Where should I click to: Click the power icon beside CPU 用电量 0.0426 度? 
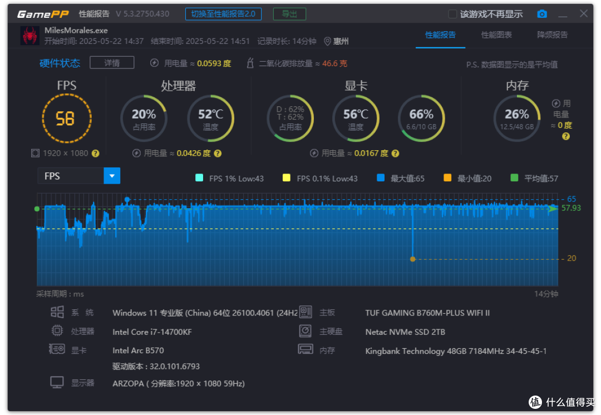click(136, 154)
